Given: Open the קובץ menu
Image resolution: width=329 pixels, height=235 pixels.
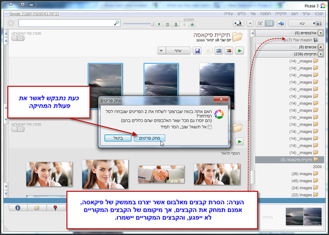Looking at the screenshot, I should tap(319, 14).
